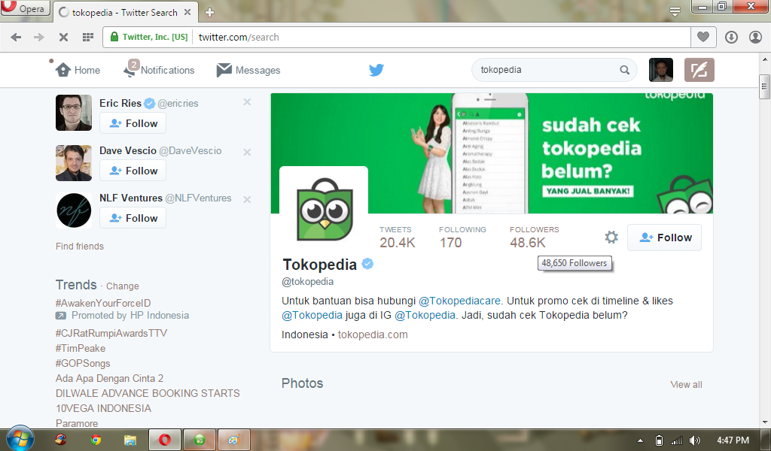Stop page loading with the X button
This screenshot has height=451, width=771.
[63, 38]
